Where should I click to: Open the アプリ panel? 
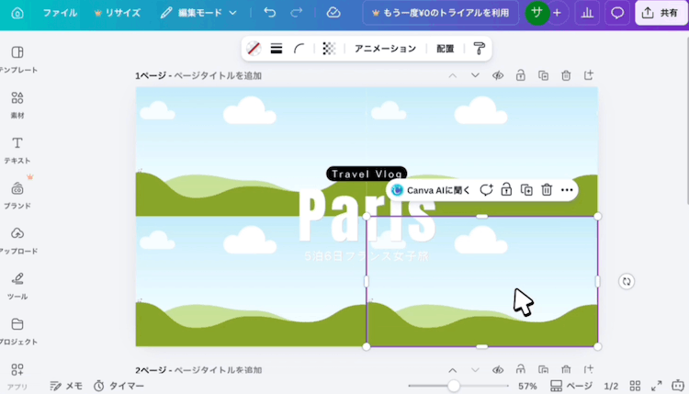(x=17, y=376)
